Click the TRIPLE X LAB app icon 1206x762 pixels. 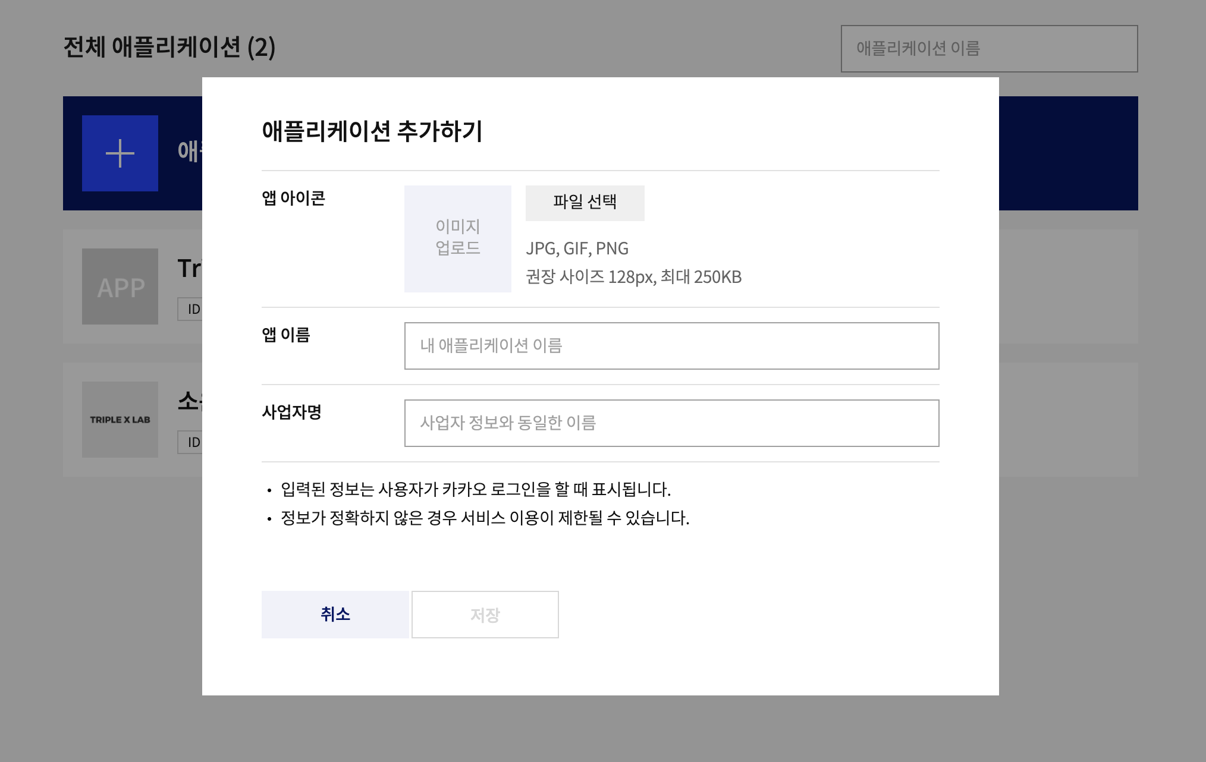[120, 420]
